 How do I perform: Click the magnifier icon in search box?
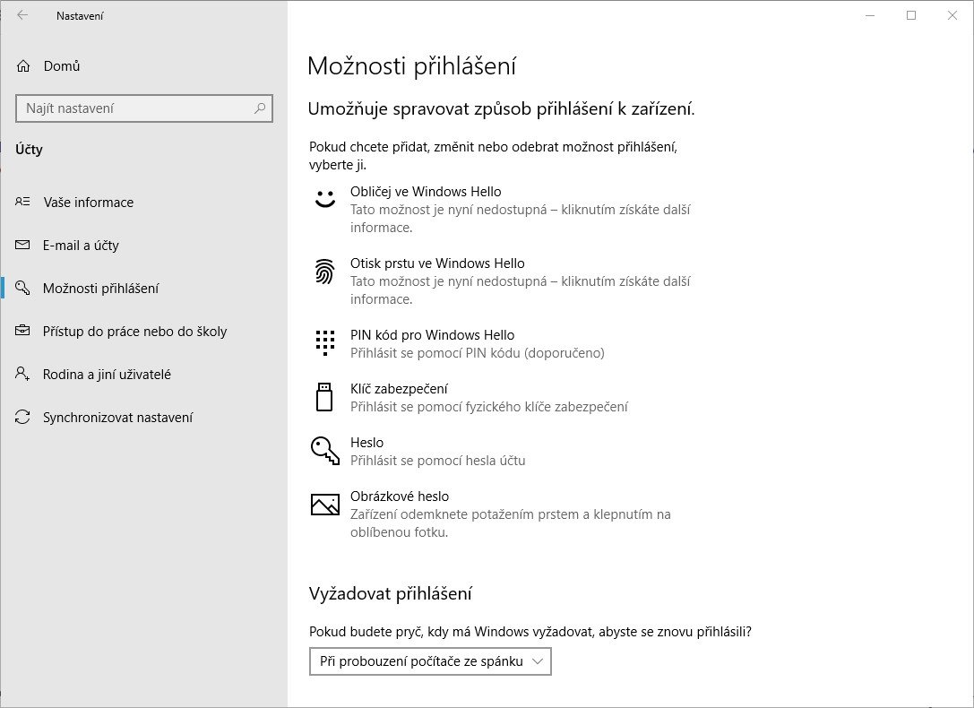point(260,108)
